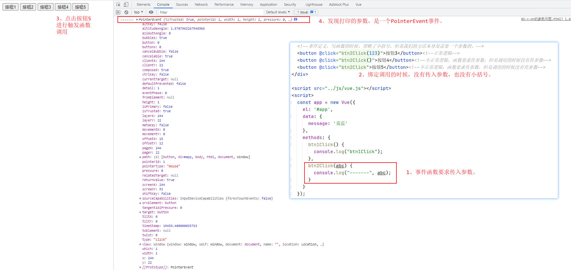Open the Security tab
571x270 pixels.
(x=290, y=4)
